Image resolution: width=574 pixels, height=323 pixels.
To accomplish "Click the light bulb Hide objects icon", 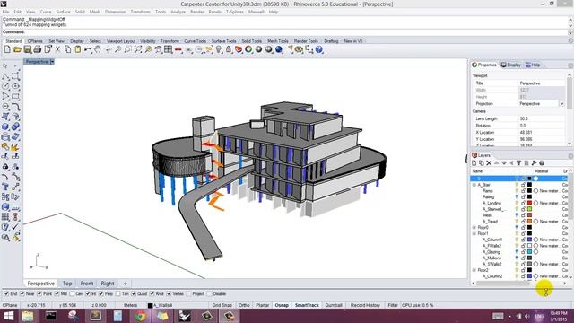I will pos(219,49).
